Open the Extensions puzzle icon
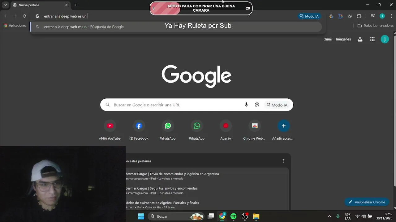 click(359, 16)
